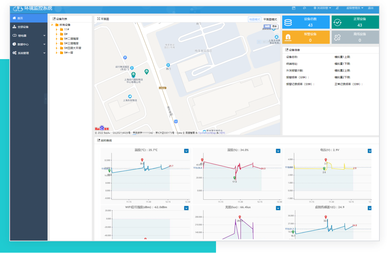Open the 关闭告警 dropdown
Viewport: 387px width, 253px height.
[322, 8]
